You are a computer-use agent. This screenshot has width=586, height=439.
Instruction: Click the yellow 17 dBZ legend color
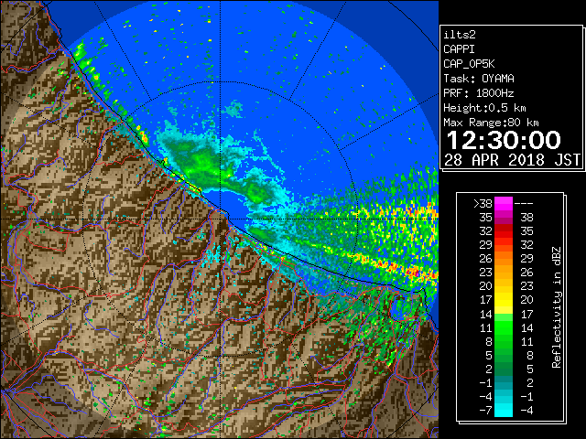[x=504, y=300]
